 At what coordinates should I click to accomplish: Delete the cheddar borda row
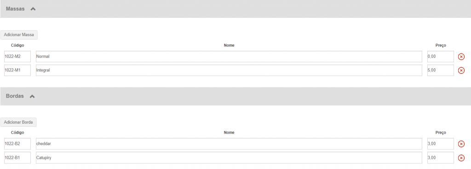461,144
